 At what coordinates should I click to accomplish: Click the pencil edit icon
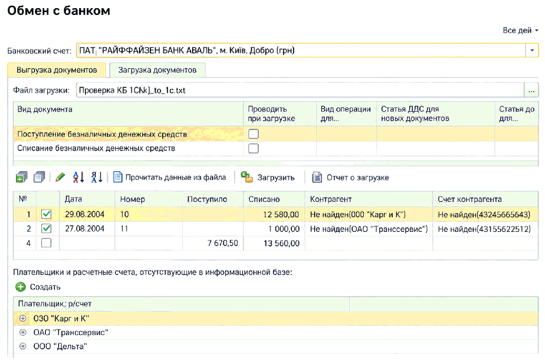coord(60,177)
